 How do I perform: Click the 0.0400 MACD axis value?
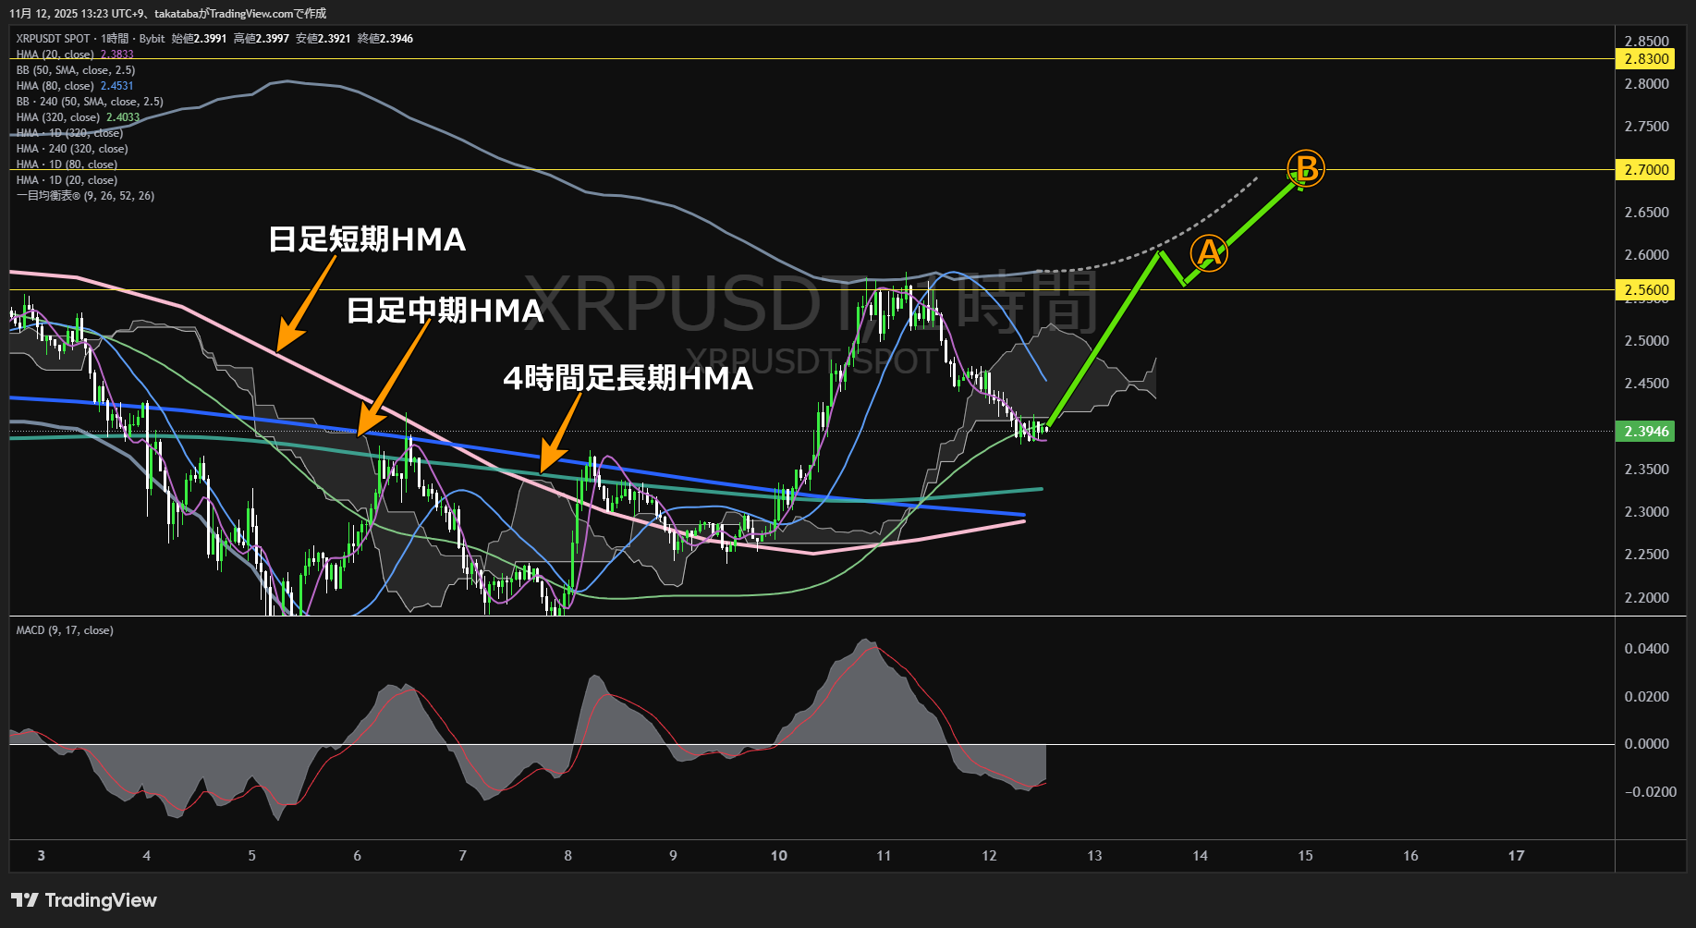click(x=1647, y=649)
